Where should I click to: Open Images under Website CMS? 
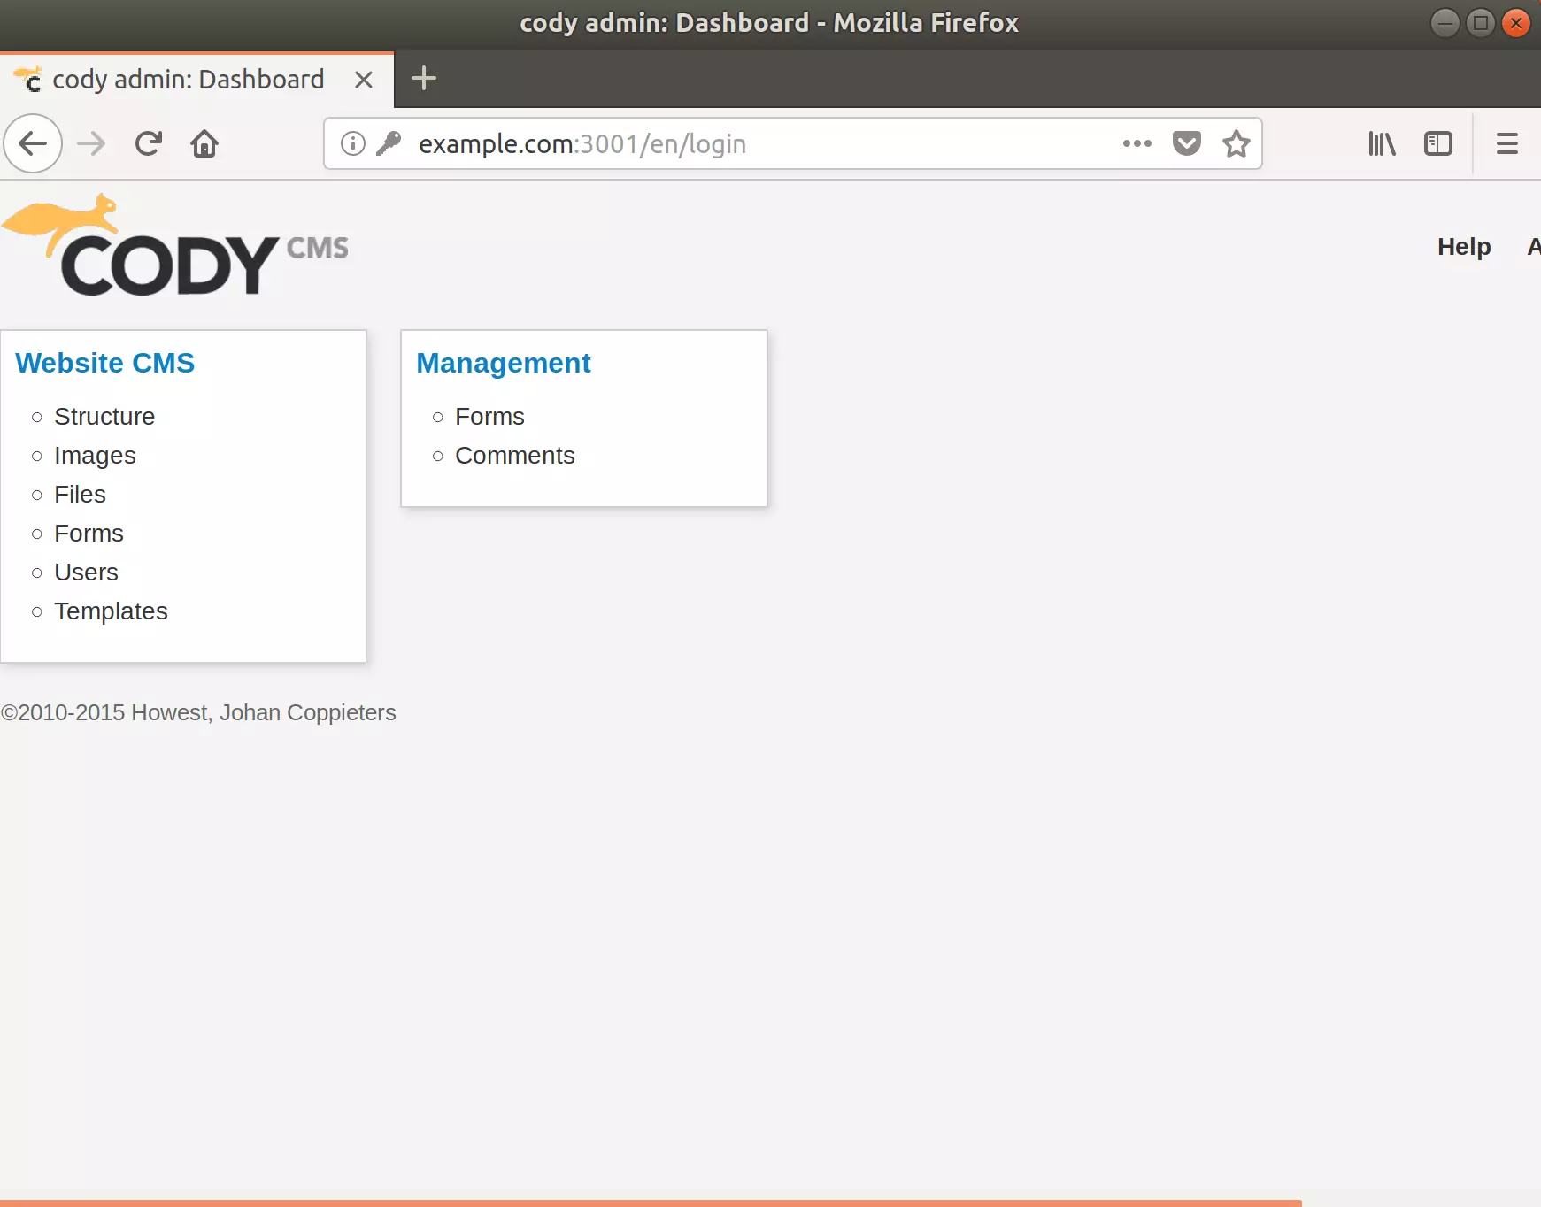[x=95, y=455]
